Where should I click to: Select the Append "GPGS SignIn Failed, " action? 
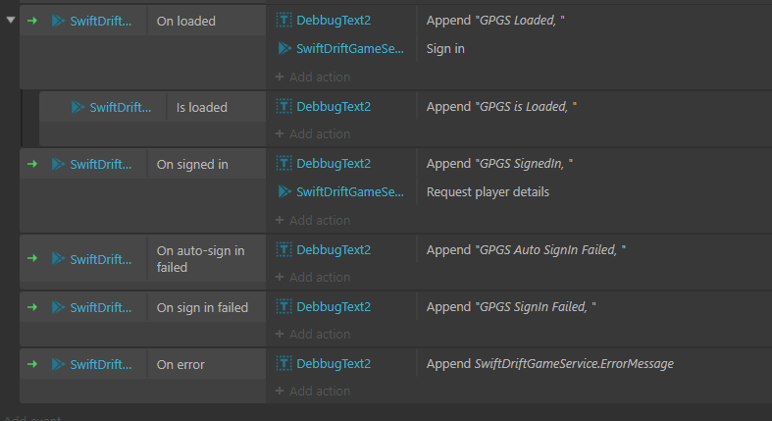tap(511, 307)
